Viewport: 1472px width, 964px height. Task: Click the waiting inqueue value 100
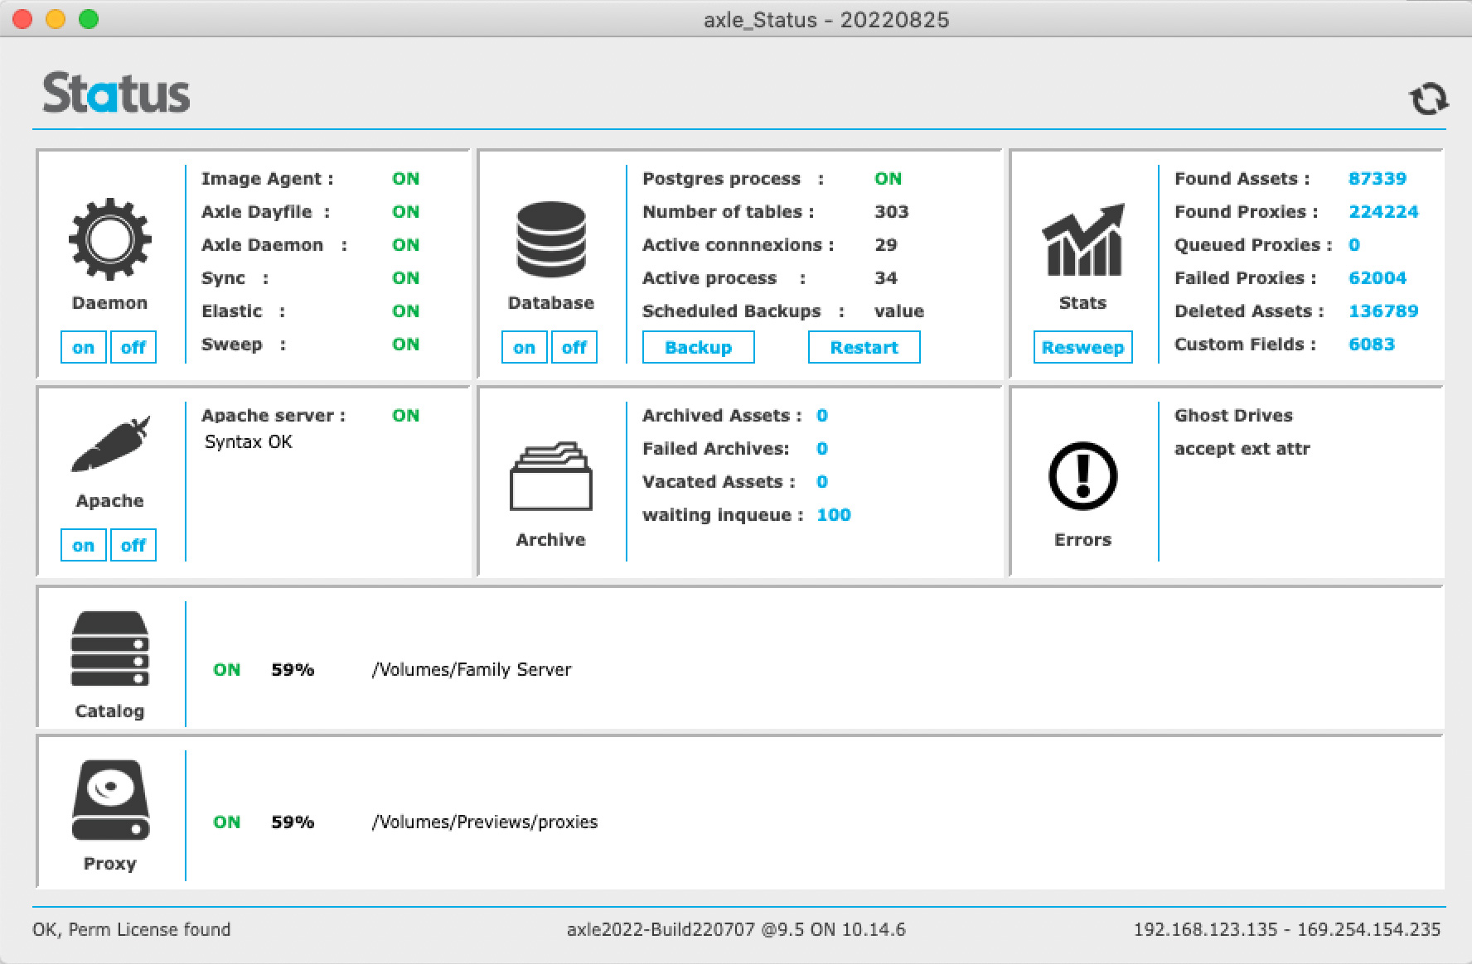click(834, 514)
